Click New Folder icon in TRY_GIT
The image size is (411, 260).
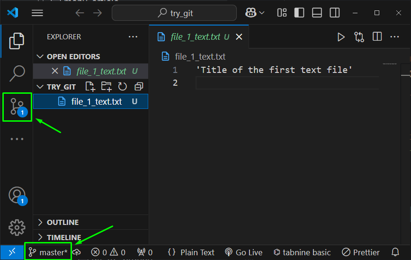point(106,86)
